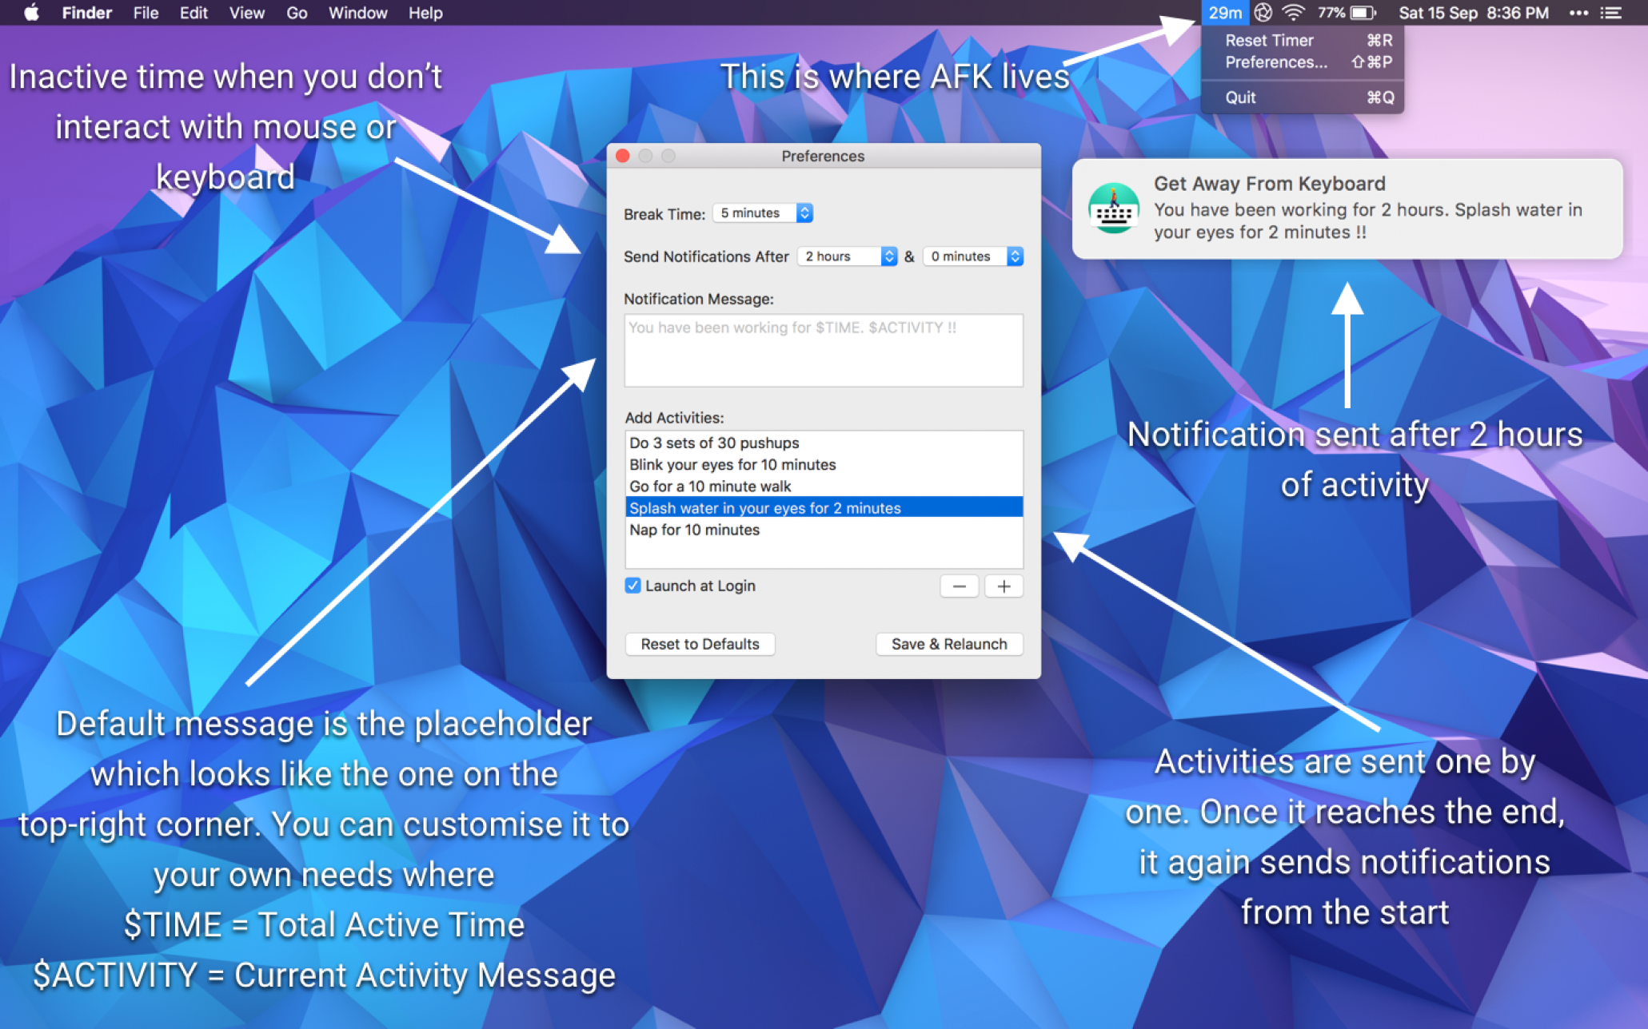Click the battery status icon
Image resolution: width=1648 pixels, height=1029 pixels.
tap(1363, 13)
